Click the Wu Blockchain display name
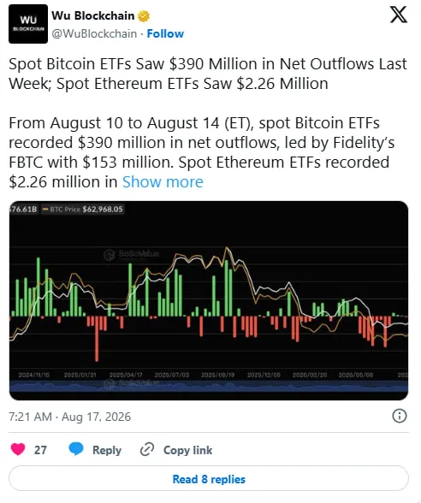The width and height of the screenshot is (421, 503). click(93, 15)
